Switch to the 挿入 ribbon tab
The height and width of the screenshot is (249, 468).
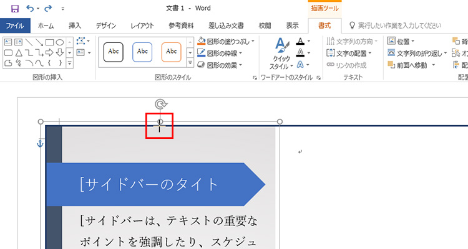(x=74, y=26)
